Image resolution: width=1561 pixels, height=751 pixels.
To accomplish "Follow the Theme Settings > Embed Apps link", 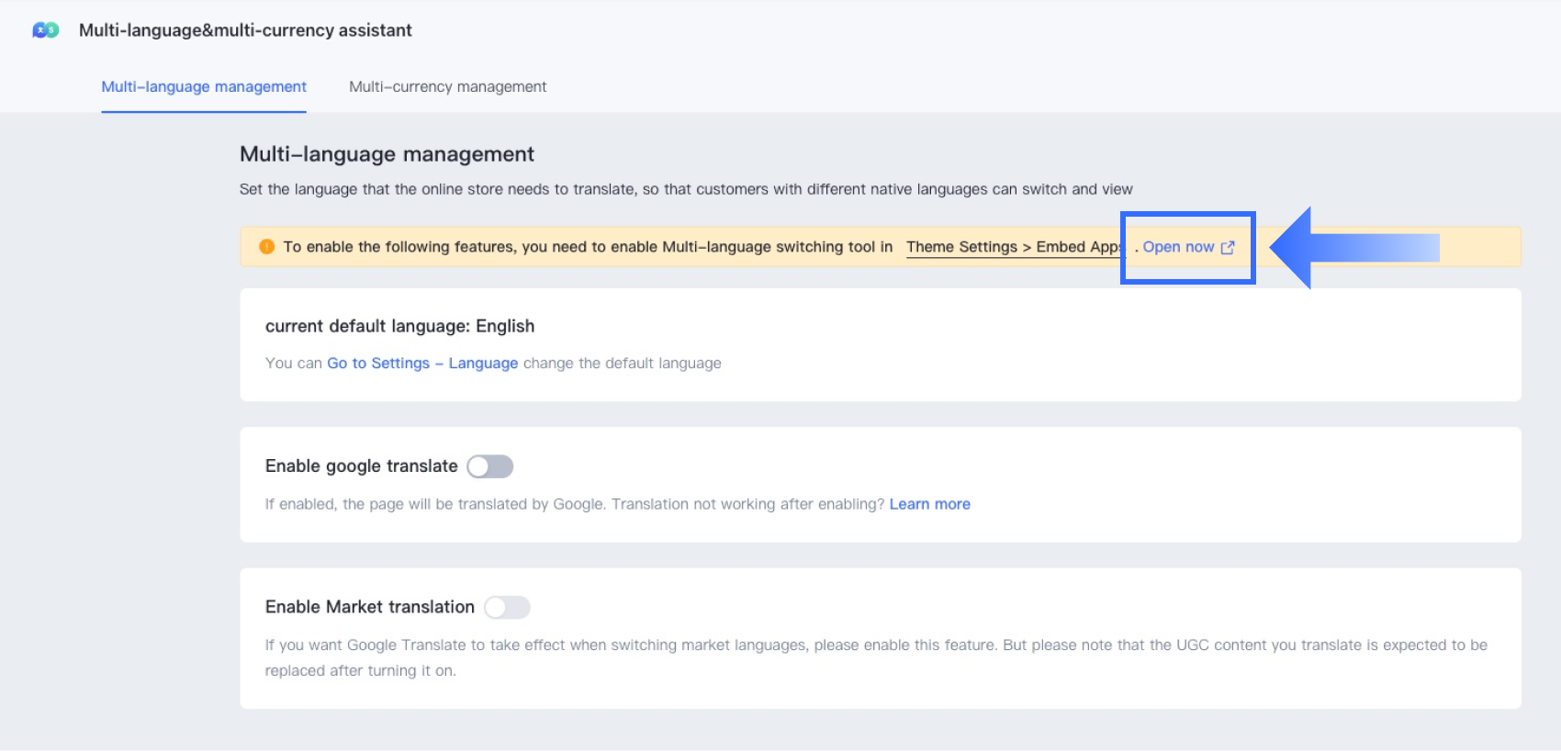I will click(1013, 247).
